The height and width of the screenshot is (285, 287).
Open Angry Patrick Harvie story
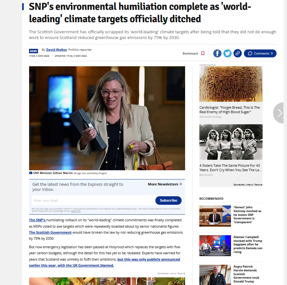coord(246,274)
